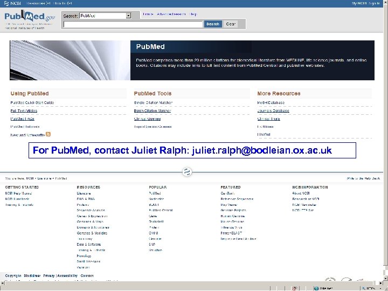Open the Topic-Specific Queries link

[x=153, y=127]
